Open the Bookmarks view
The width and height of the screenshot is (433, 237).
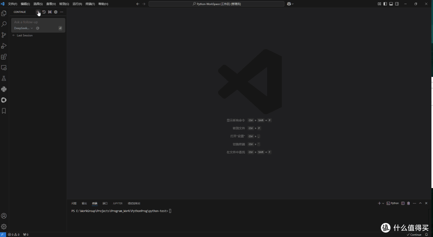(4, 111)
